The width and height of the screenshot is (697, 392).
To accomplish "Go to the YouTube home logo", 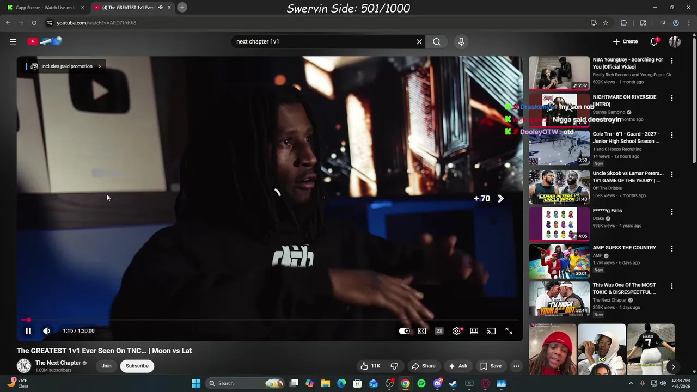I will point(45,41).
